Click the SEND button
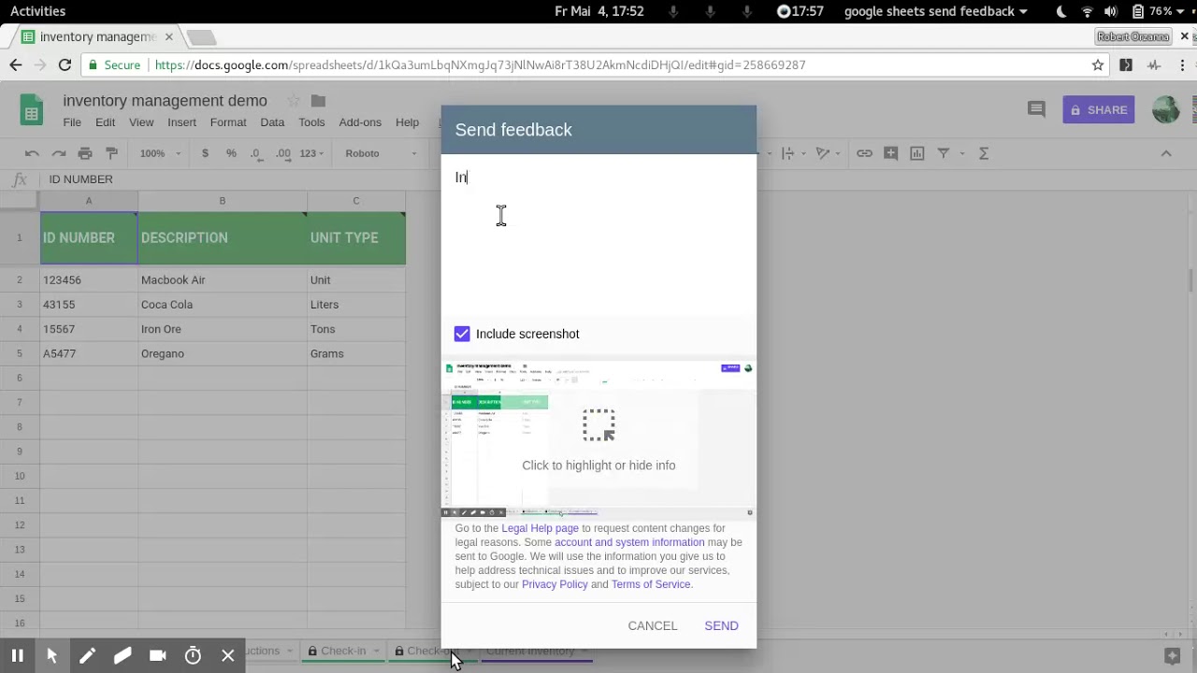The height and width of the screenshot is (673, 1197). pos(721,625)
